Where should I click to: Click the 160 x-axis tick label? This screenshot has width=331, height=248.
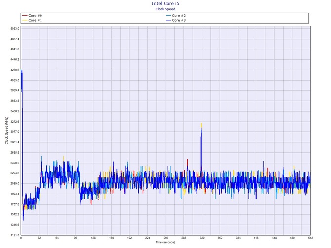(111, 238)
